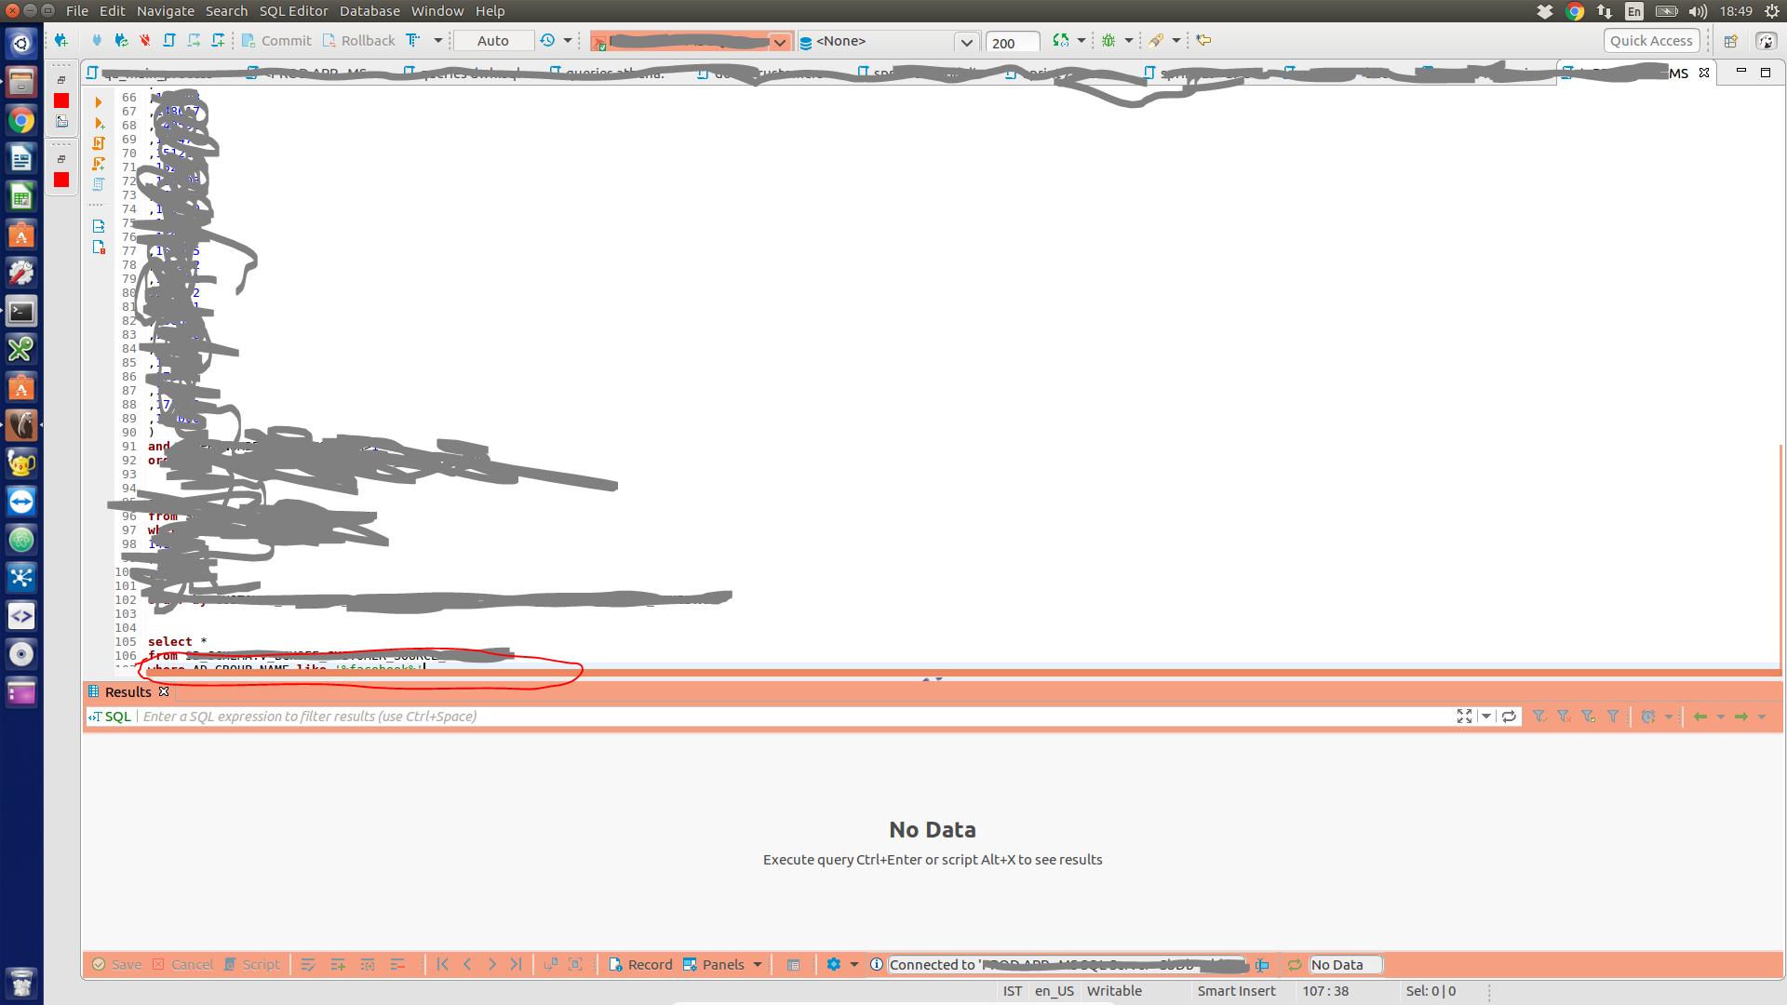The height and width of the screenshot is (1005, 1787).
Task: Toggle Record mode in results bar
Action: [640, 964]
